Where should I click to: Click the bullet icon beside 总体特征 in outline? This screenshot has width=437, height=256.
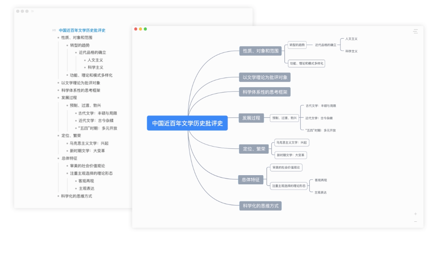[59, 158]
